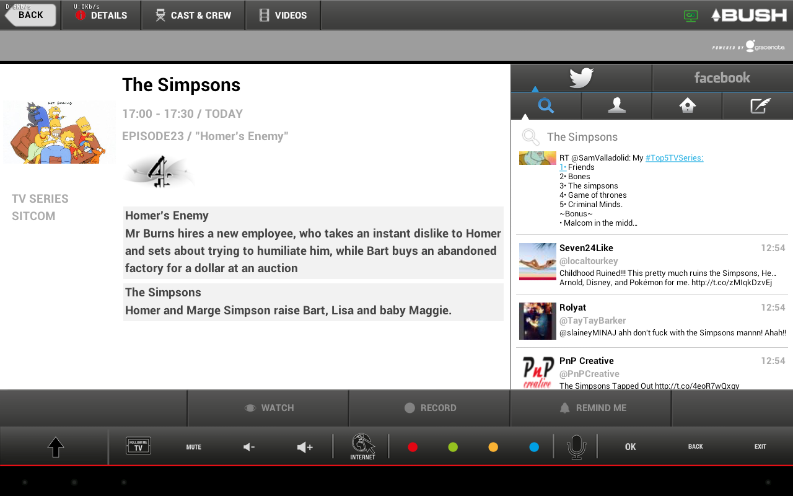Viewport: 793px width, 496px height.
Task: Click the Follow Me TV icon
Action: pyautogui.click(x=138, y=446)
